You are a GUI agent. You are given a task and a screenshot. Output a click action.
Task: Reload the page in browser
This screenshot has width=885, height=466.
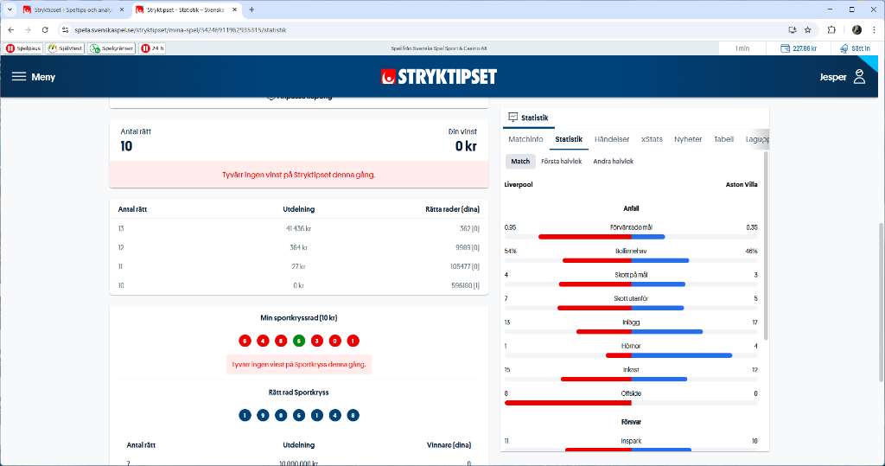tap(45, 29)
